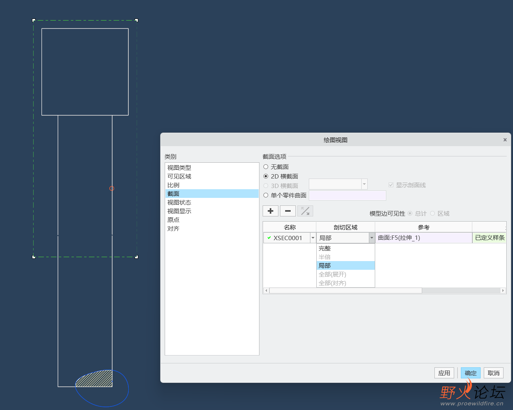
Task: Click the flip material side icon button
Action: (305, 211)
